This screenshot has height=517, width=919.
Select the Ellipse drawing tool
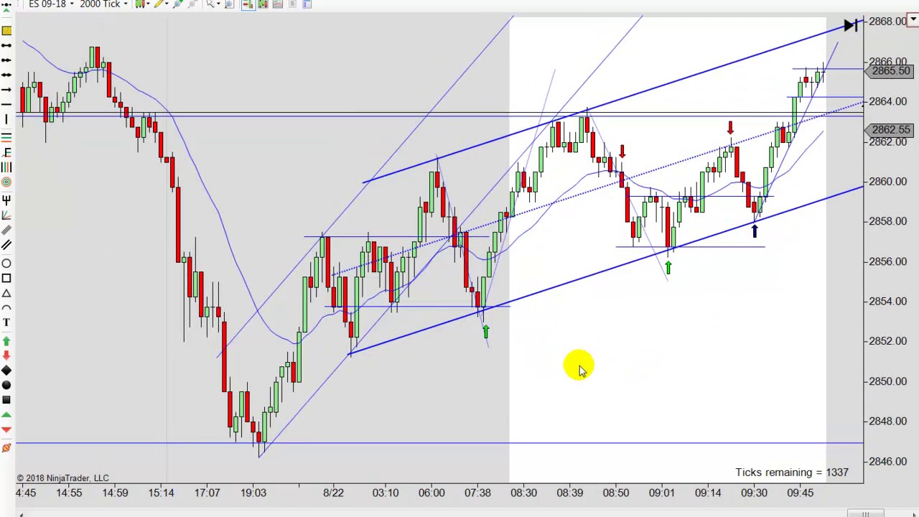pos(6,264)
